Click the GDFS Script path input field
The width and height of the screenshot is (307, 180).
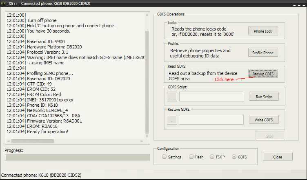[x=211, y=97]
